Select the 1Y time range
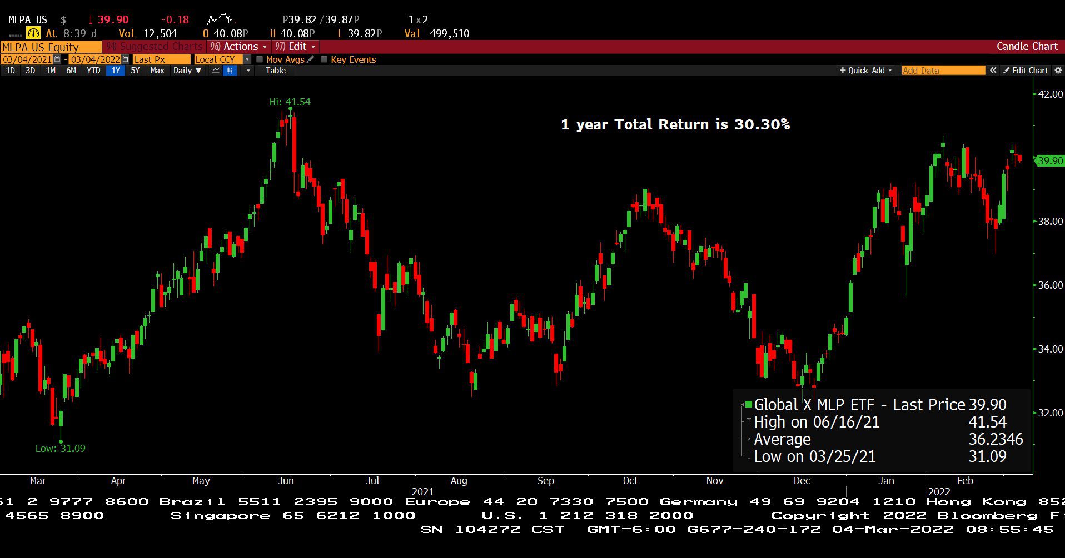Image resolution: width=1065 pixels, height=558 pixels. (115, 71)
